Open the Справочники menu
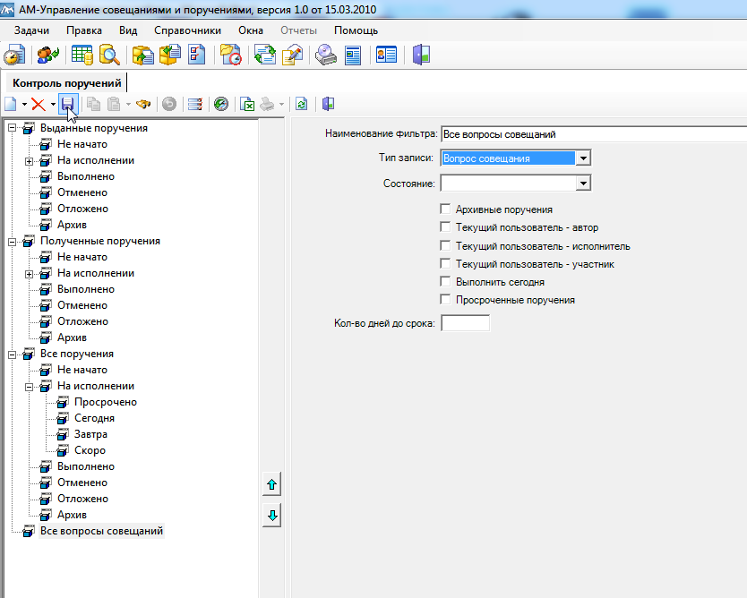This screenshot has height=598, width=747. 188,30
